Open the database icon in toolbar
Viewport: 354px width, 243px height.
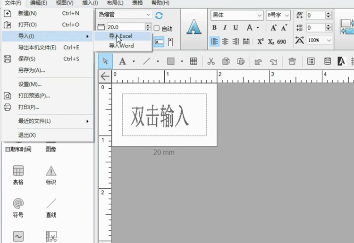pos(328,61)
